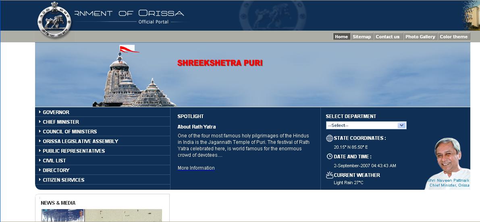Image resolution: width=480 pixels, height=222 pixels.
Task: Click the clock icon beside Date and Time
Action: coord(329,156)
